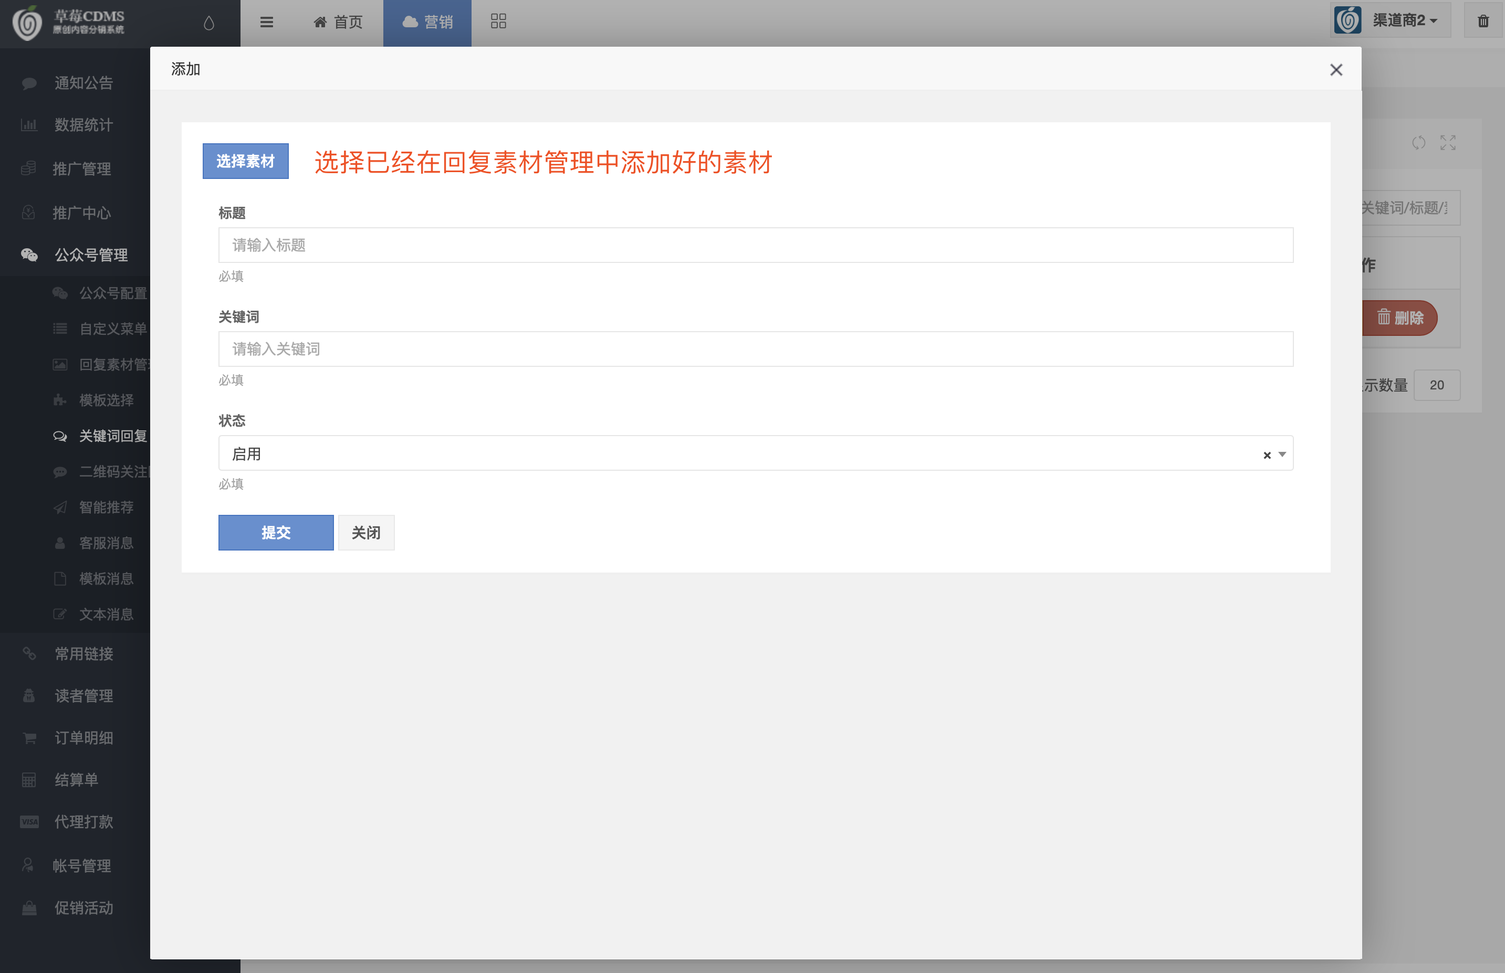The image size is (1505, 973).
Task: Open the grid apps icon
Action: [x=499, y=22]
